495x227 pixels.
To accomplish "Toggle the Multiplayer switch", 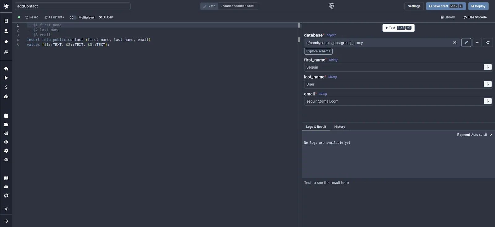I will pyautogui.click(x=73, y=18).
